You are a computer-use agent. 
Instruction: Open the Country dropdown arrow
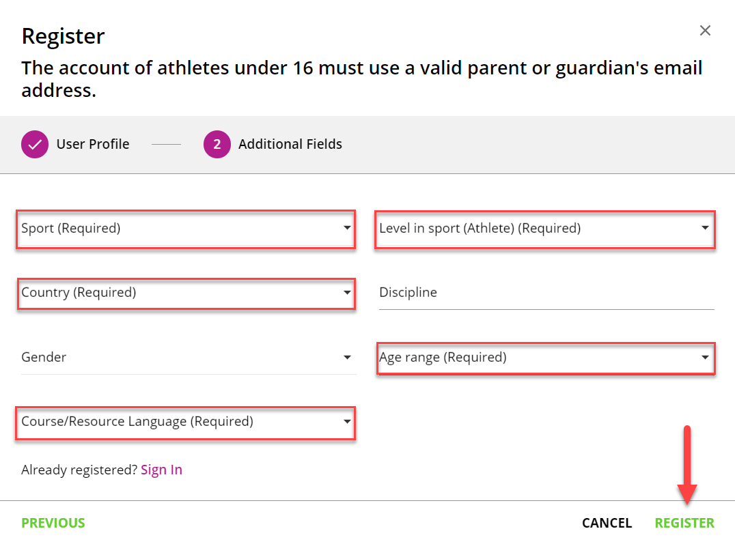tap(347, 292)
